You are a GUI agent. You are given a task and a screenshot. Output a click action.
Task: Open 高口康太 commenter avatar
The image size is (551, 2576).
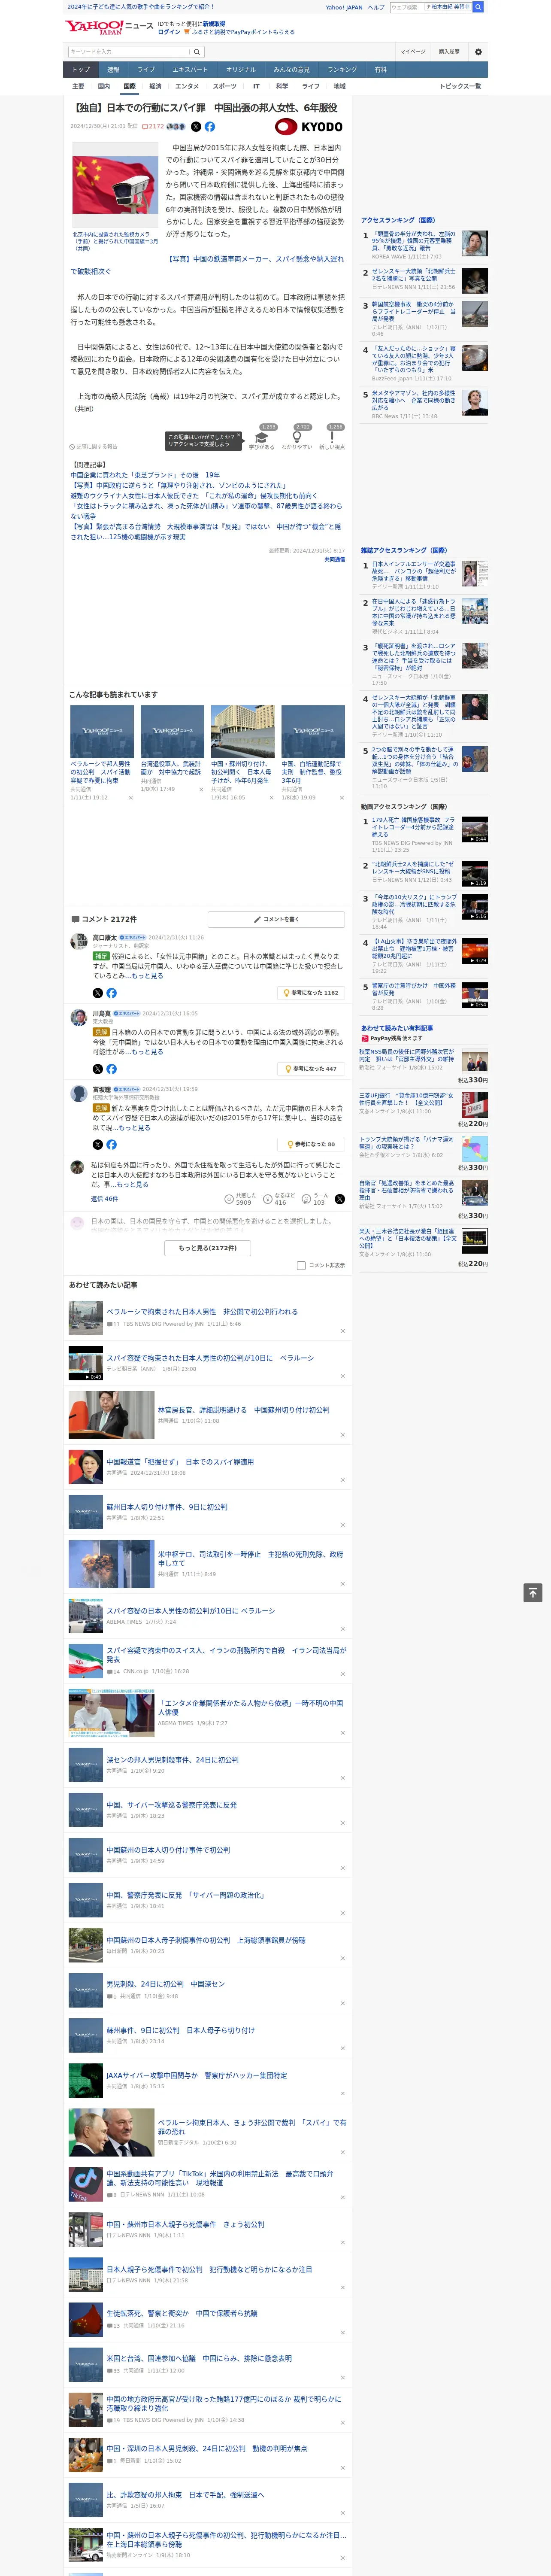coord(78,942)
